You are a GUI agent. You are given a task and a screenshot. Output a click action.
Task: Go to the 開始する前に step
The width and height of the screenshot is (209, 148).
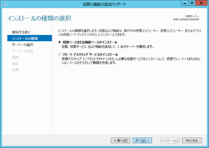(x=21, y=32)
